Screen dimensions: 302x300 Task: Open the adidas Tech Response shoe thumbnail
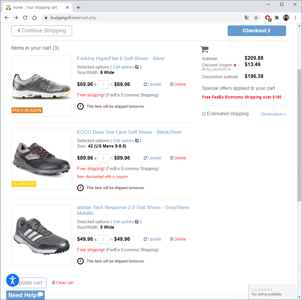click(x=42, y=235)
